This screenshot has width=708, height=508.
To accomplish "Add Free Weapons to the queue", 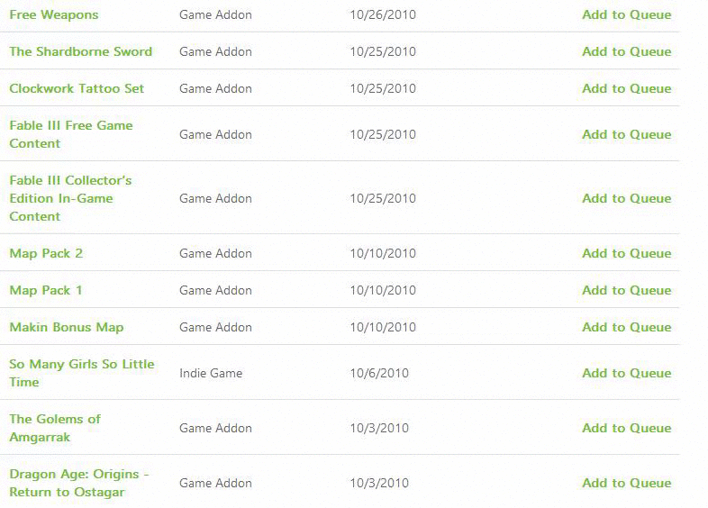I will pos(626,15).
